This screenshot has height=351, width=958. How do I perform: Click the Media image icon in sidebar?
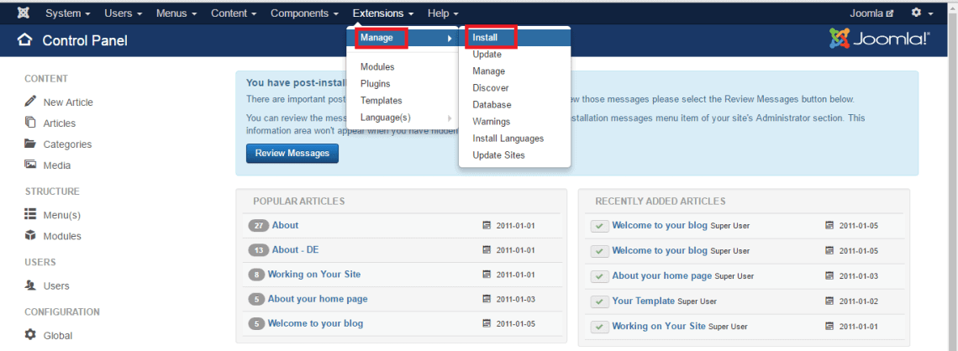click(x=30, y=165)
